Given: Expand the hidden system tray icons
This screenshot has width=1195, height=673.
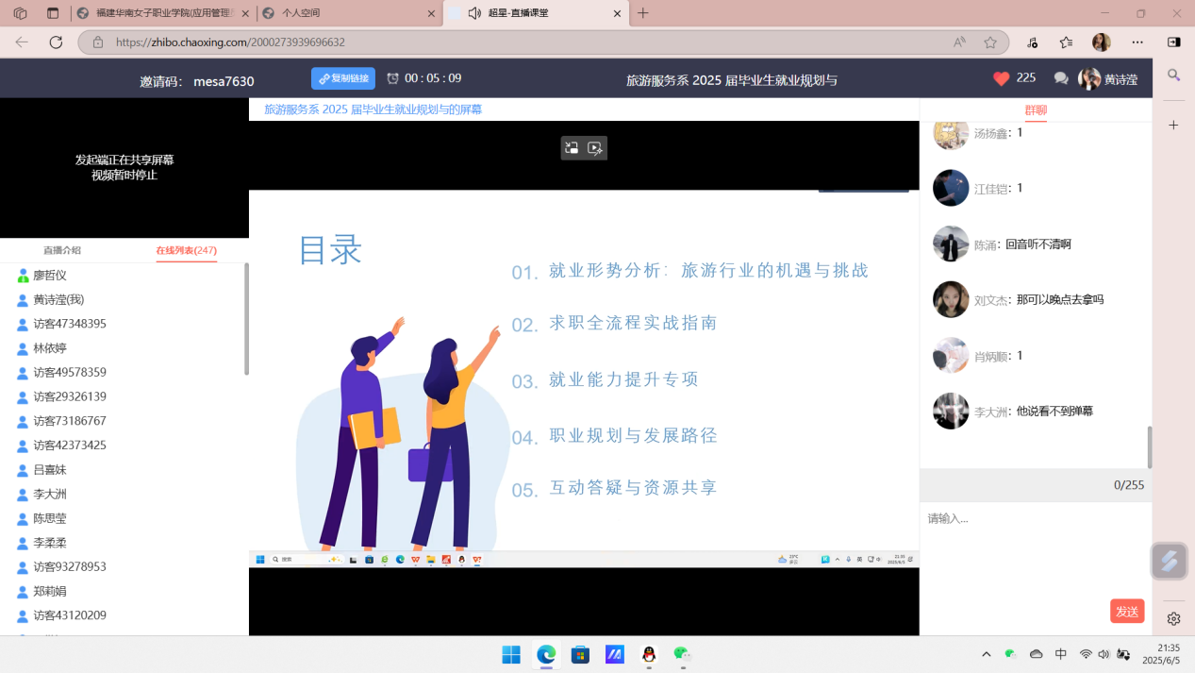Looking at the screenshot, I should [x=987, y=654].
